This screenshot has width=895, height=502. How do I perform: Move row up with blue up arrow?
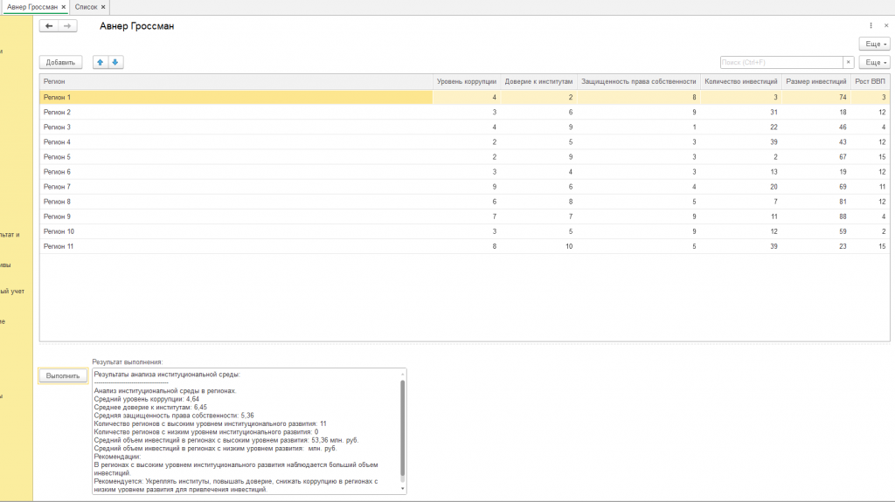coord(101,62)
